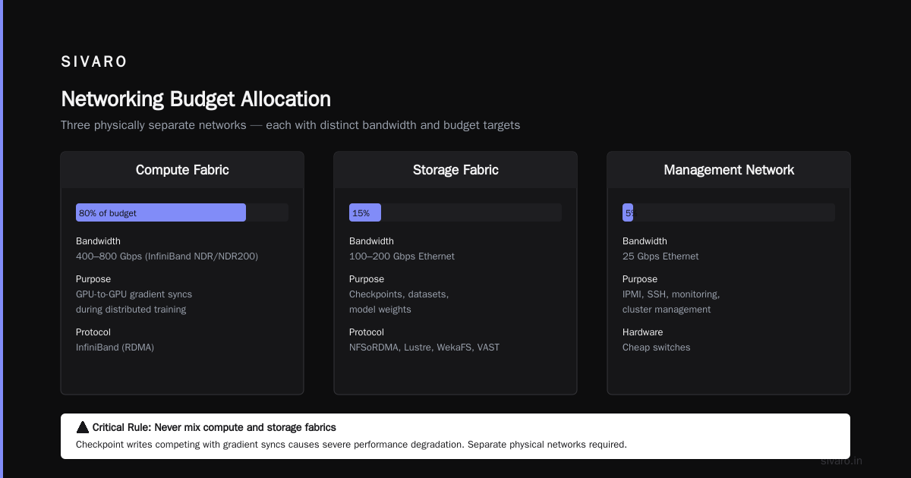Select the Compute Fabric card header
911x478 pixels.
[182, 170]
